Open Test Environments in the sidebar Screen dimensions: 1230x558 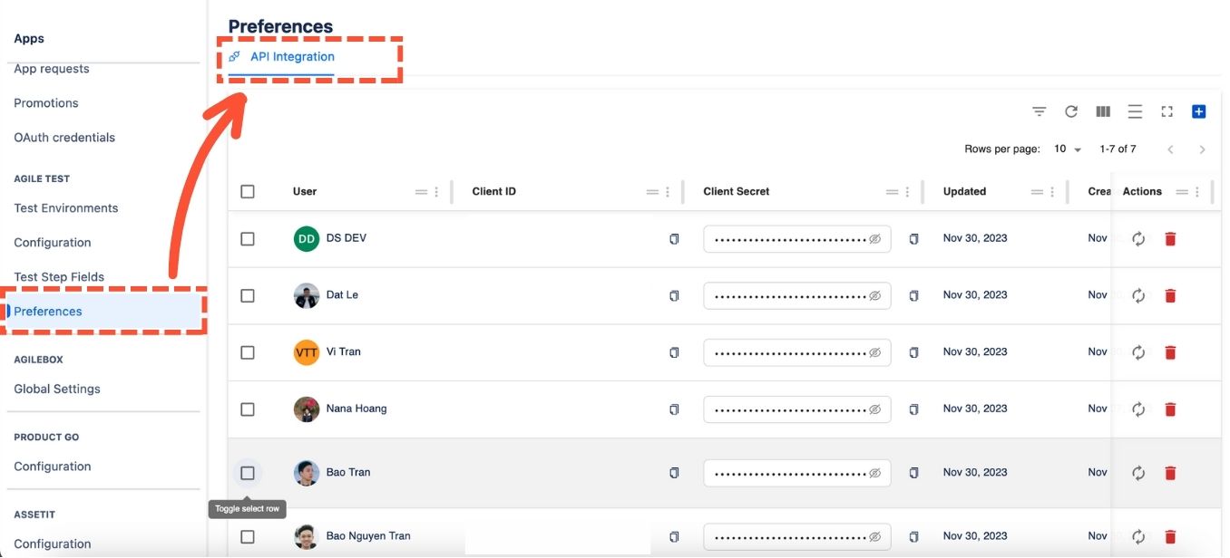[66, 208]
